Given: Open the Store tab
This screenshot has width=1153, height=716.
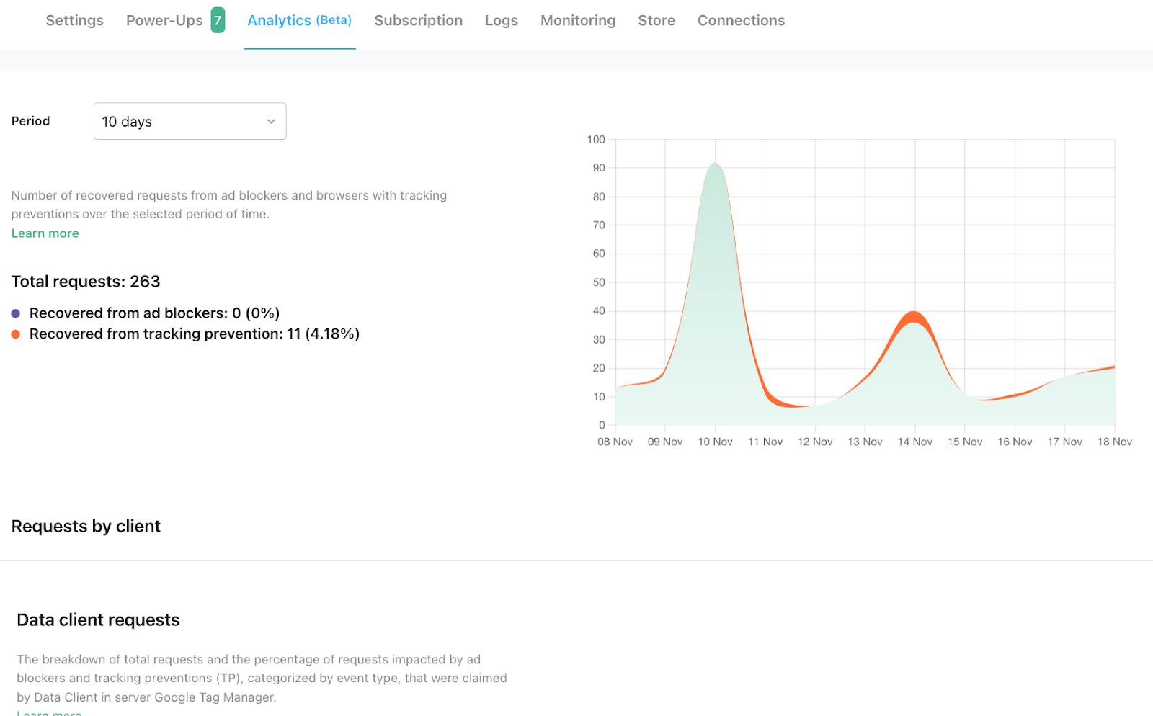Looking at the screenshot, I should (x=656, y=20).
